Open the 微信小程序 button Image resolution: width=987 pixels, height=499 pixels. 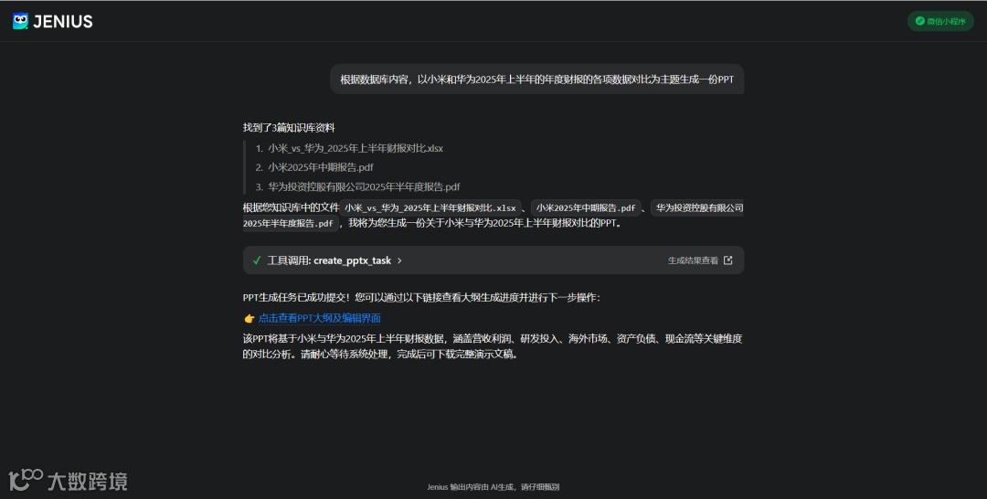940,21
